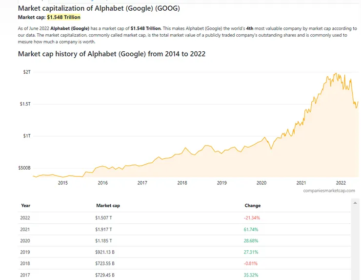The height and width of the screenshot is (280, 361).
Task: Click the 61.74% change value
Action: point(251,229)
